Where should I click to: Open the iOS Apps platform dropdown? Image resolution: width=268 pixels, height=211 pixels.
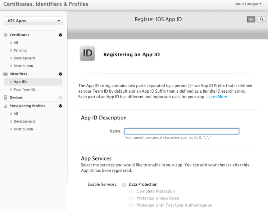point(33,21)
